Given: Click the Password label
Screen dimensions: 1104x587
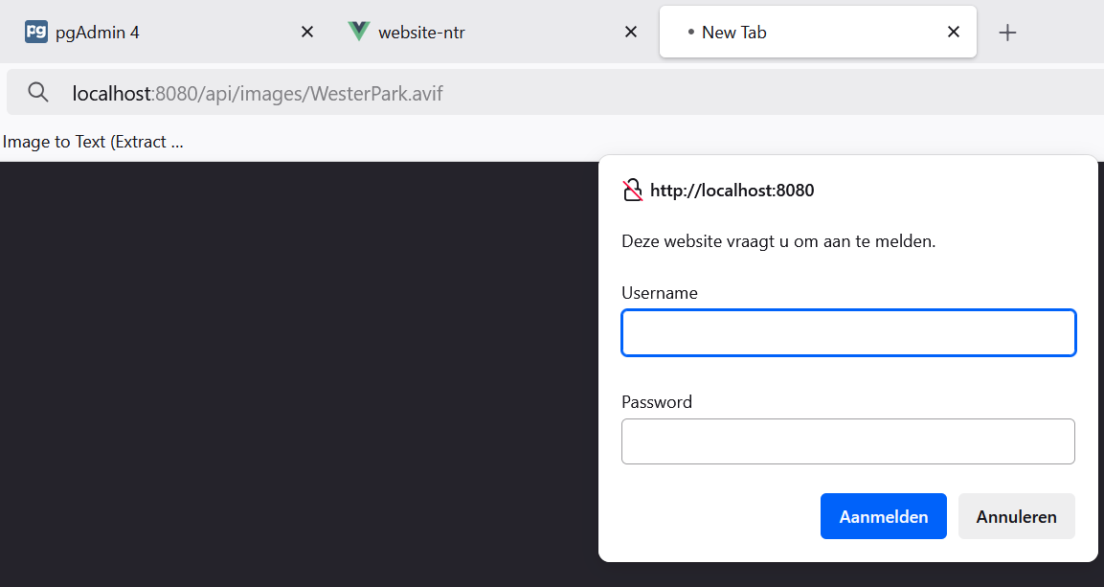Looking at the screenshot, I should coord(657,402).
